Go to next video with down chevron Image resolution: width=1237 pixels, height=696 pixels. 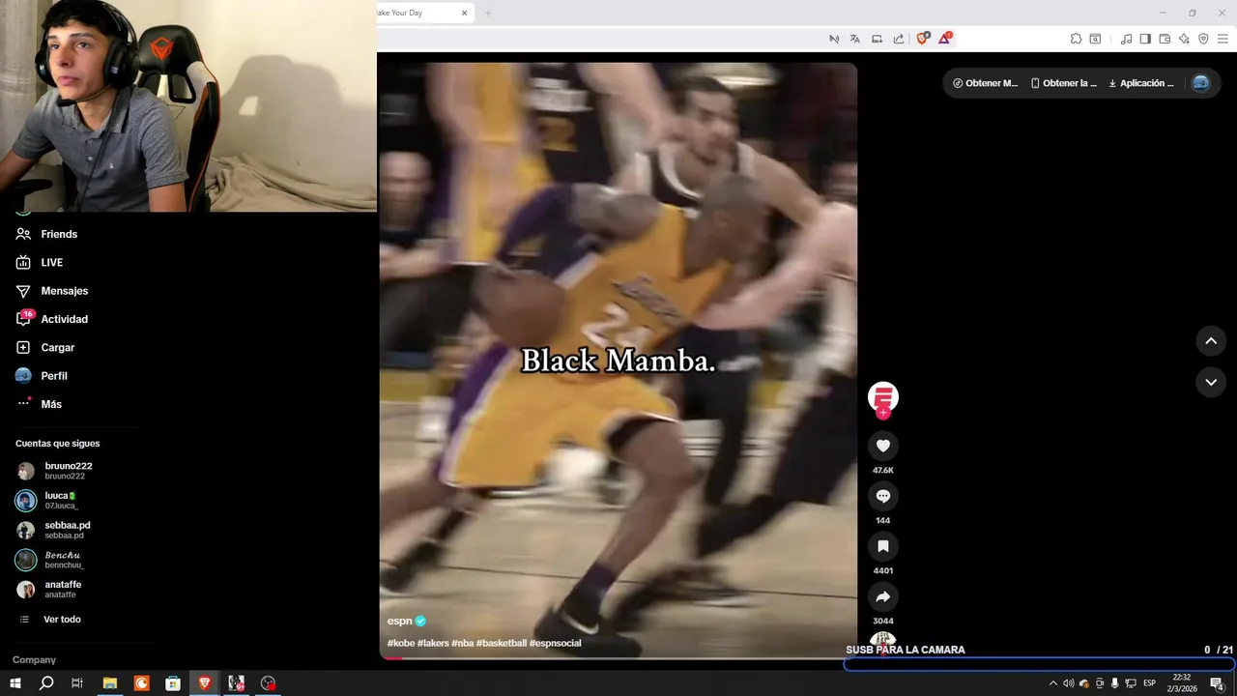(x=1211, y=382)
